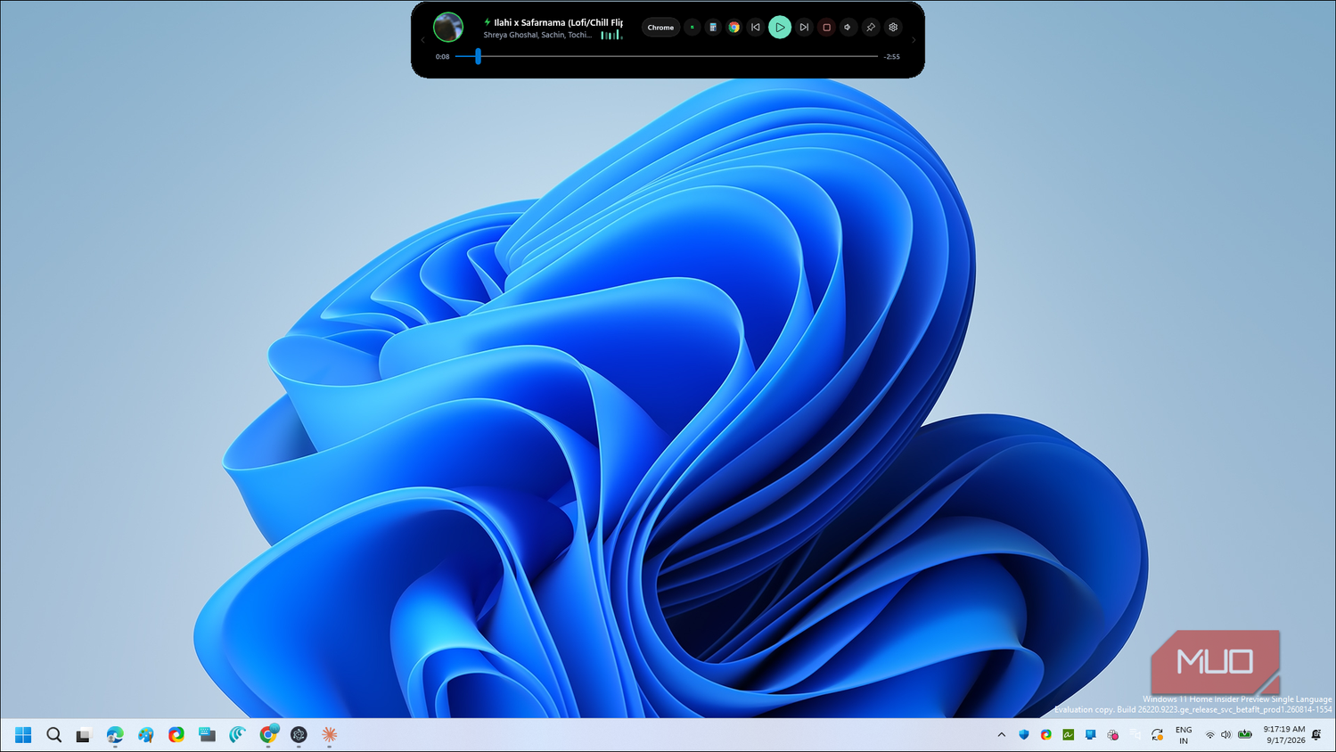
Task: Click the sync arrows tray icon
Action: click(1157, 735)
